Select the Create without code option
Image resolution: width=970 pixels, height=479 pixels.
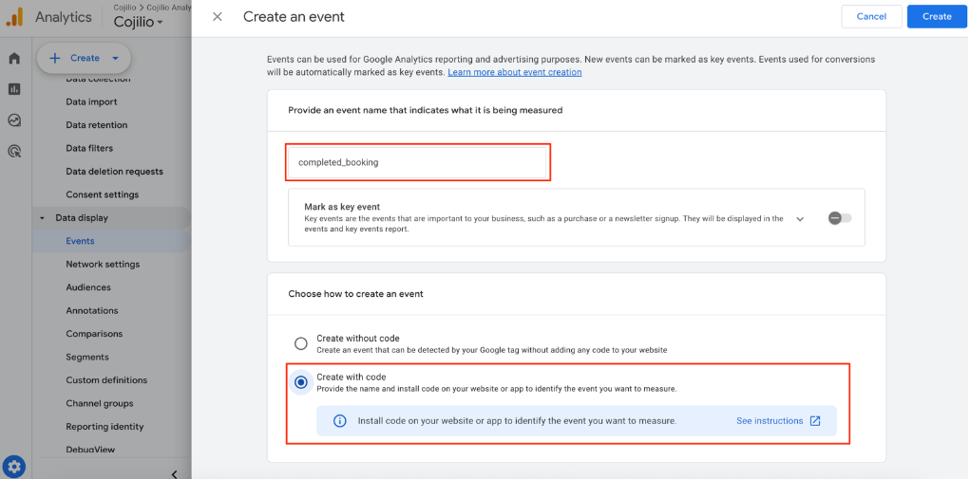click(300, 343)
